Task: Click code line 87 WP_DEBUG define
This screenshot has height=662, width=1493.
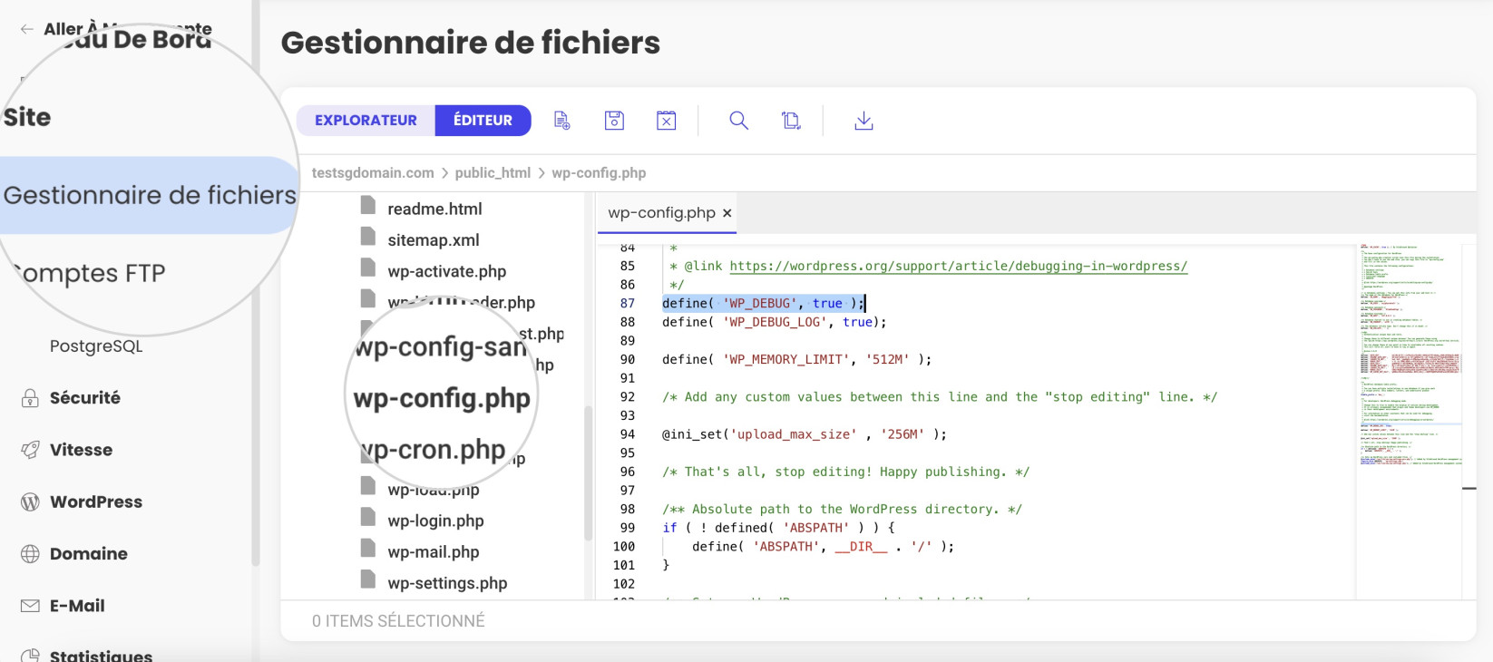Action: 762,303
